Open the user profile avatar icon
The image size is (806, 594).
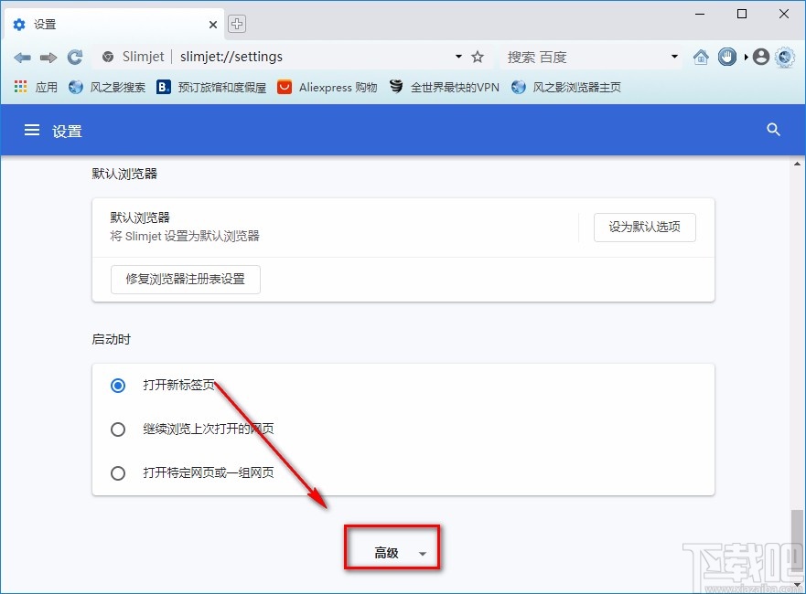(760, 57)
